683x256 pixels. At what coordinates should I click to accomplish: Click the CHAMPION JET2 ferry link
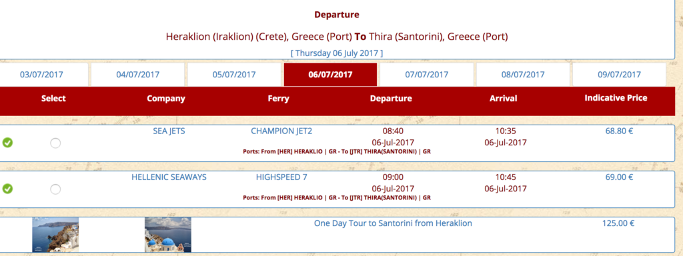click(x=282, y=131)
